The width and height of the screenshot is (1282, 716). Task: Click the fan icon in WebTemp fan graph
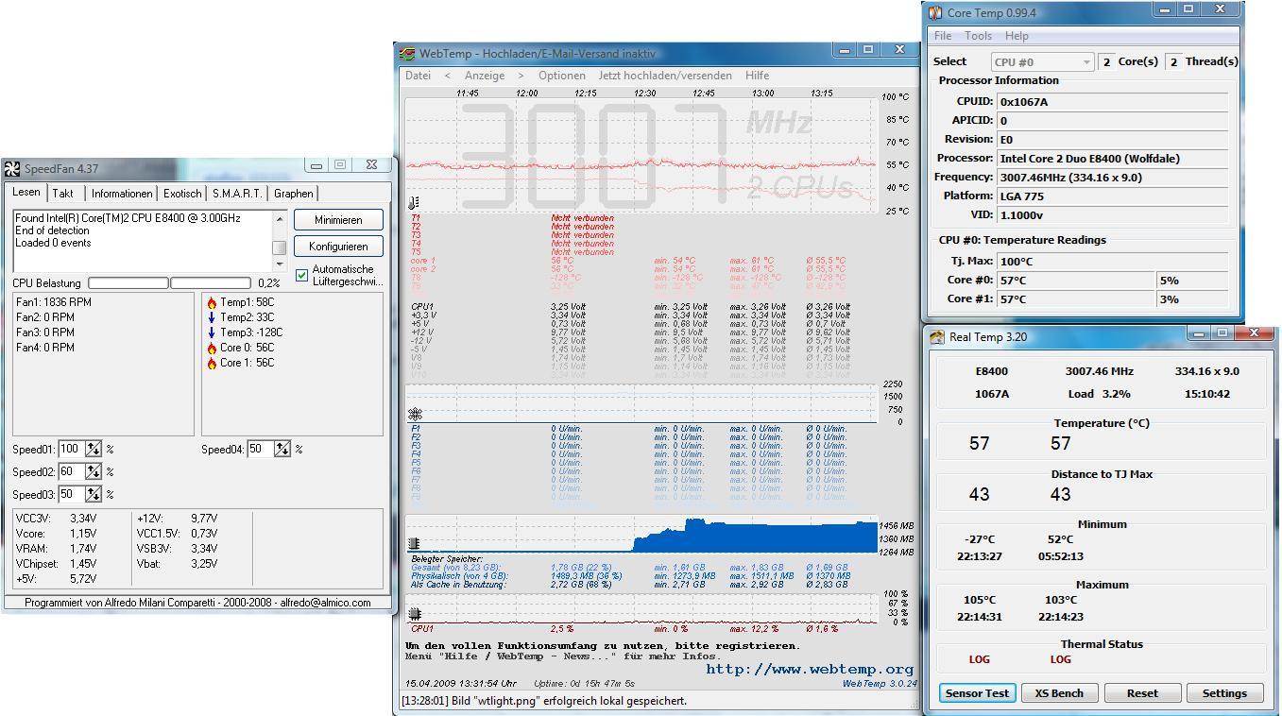tap(415, 414)
